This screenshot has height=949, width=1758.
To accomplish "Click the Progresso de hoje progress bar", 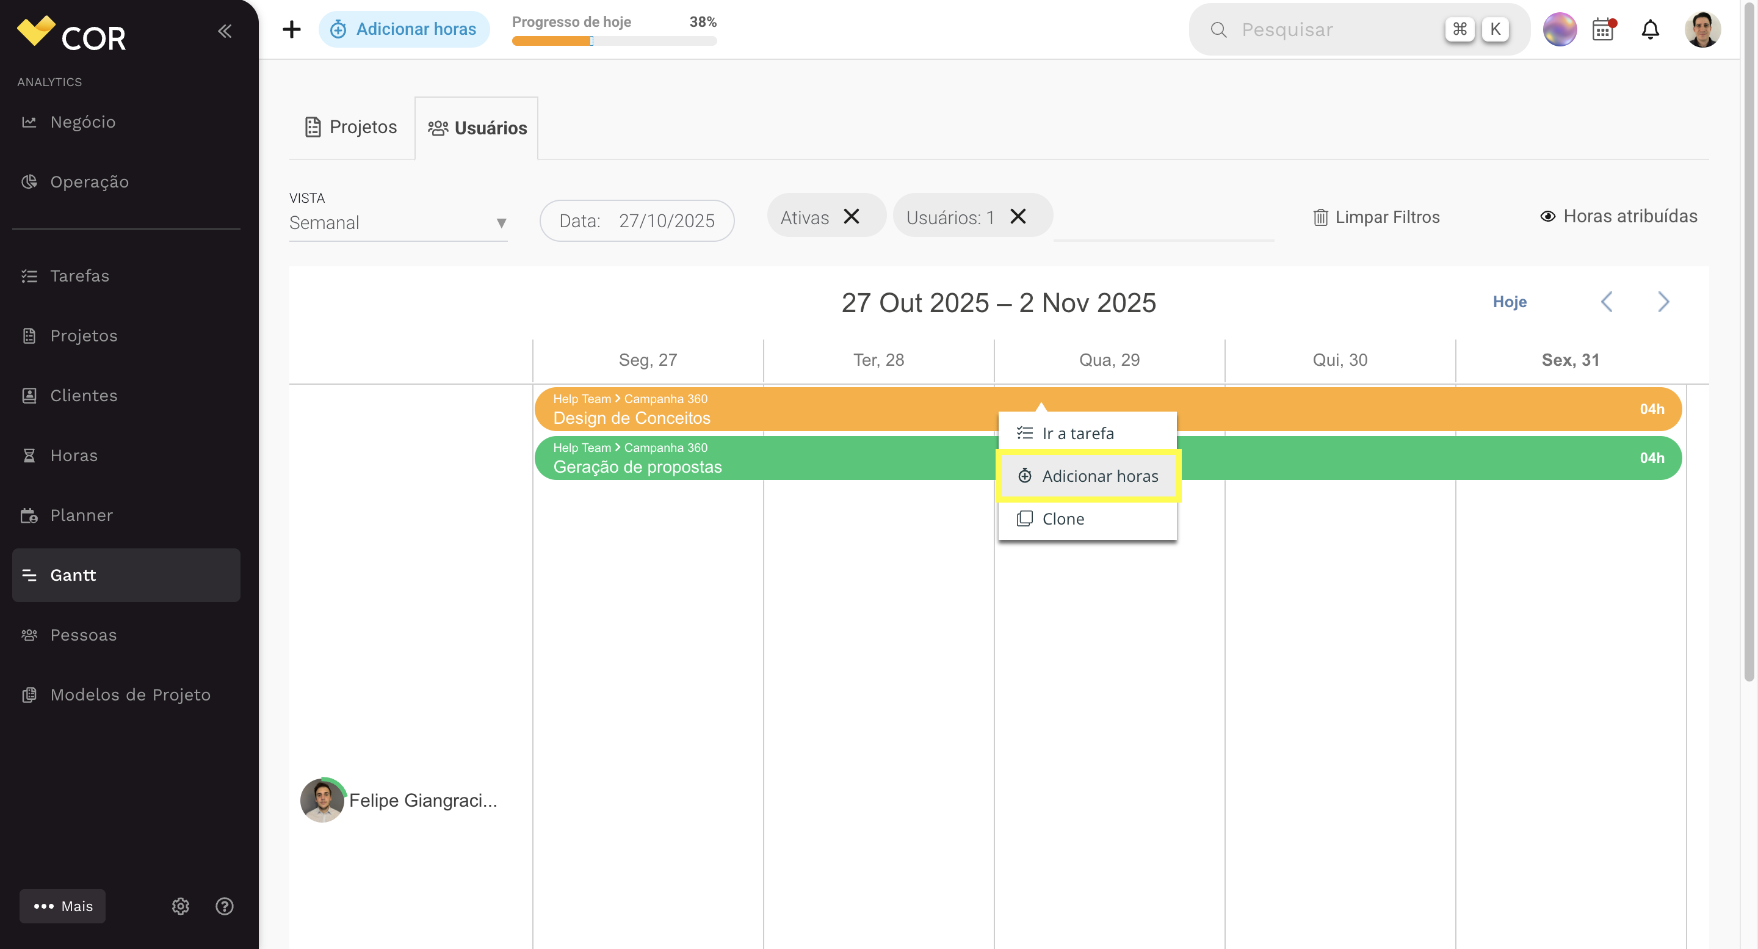I will point(614,41).
